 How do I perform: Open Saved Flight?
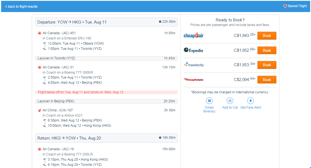tap(297, 6)
